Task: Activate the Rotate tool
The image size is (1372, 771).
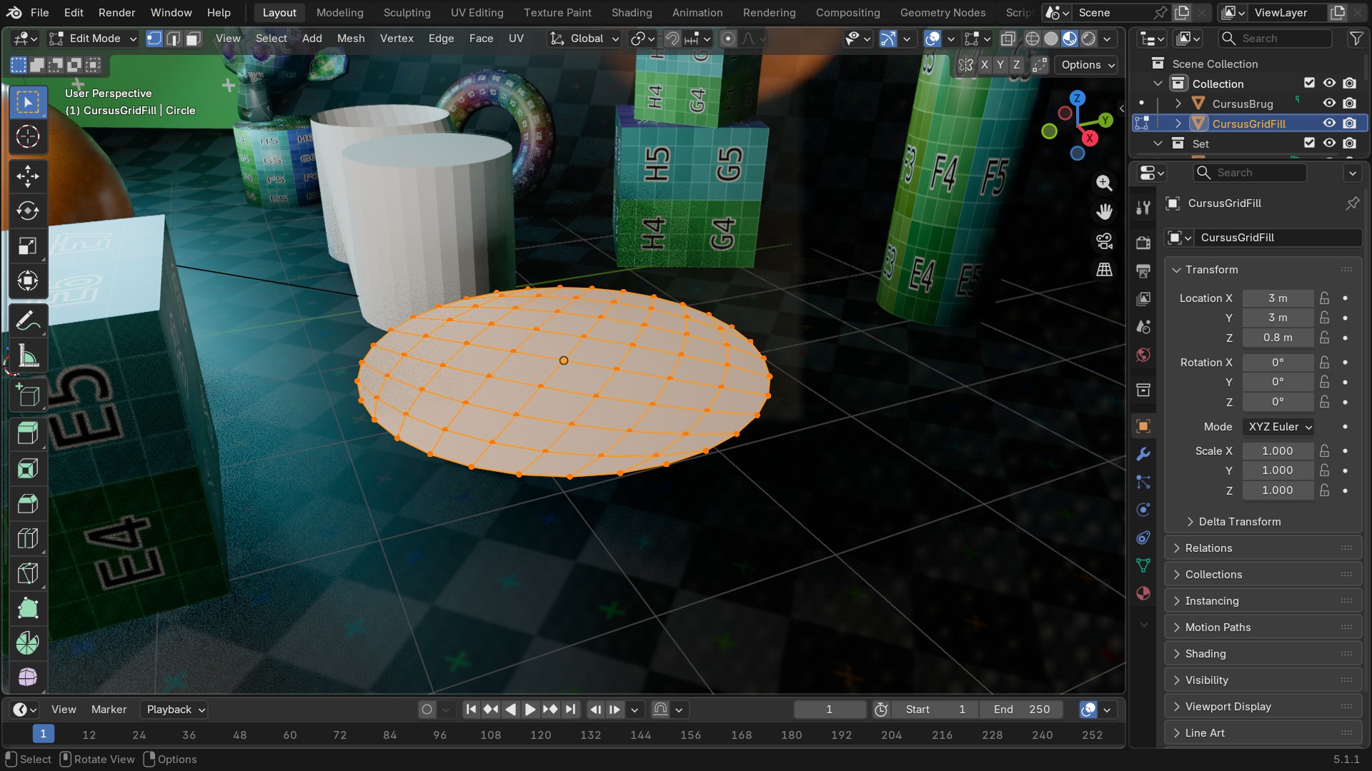Action: (x=28, y=211)
